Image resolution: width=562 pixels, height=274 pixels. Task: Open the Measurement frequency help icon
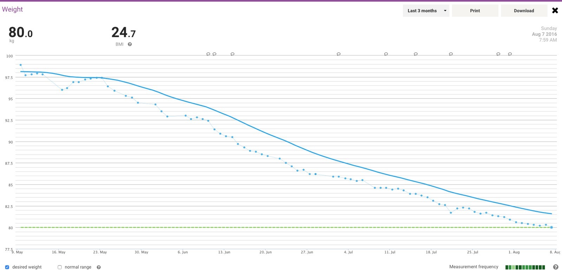pos(556,267)
